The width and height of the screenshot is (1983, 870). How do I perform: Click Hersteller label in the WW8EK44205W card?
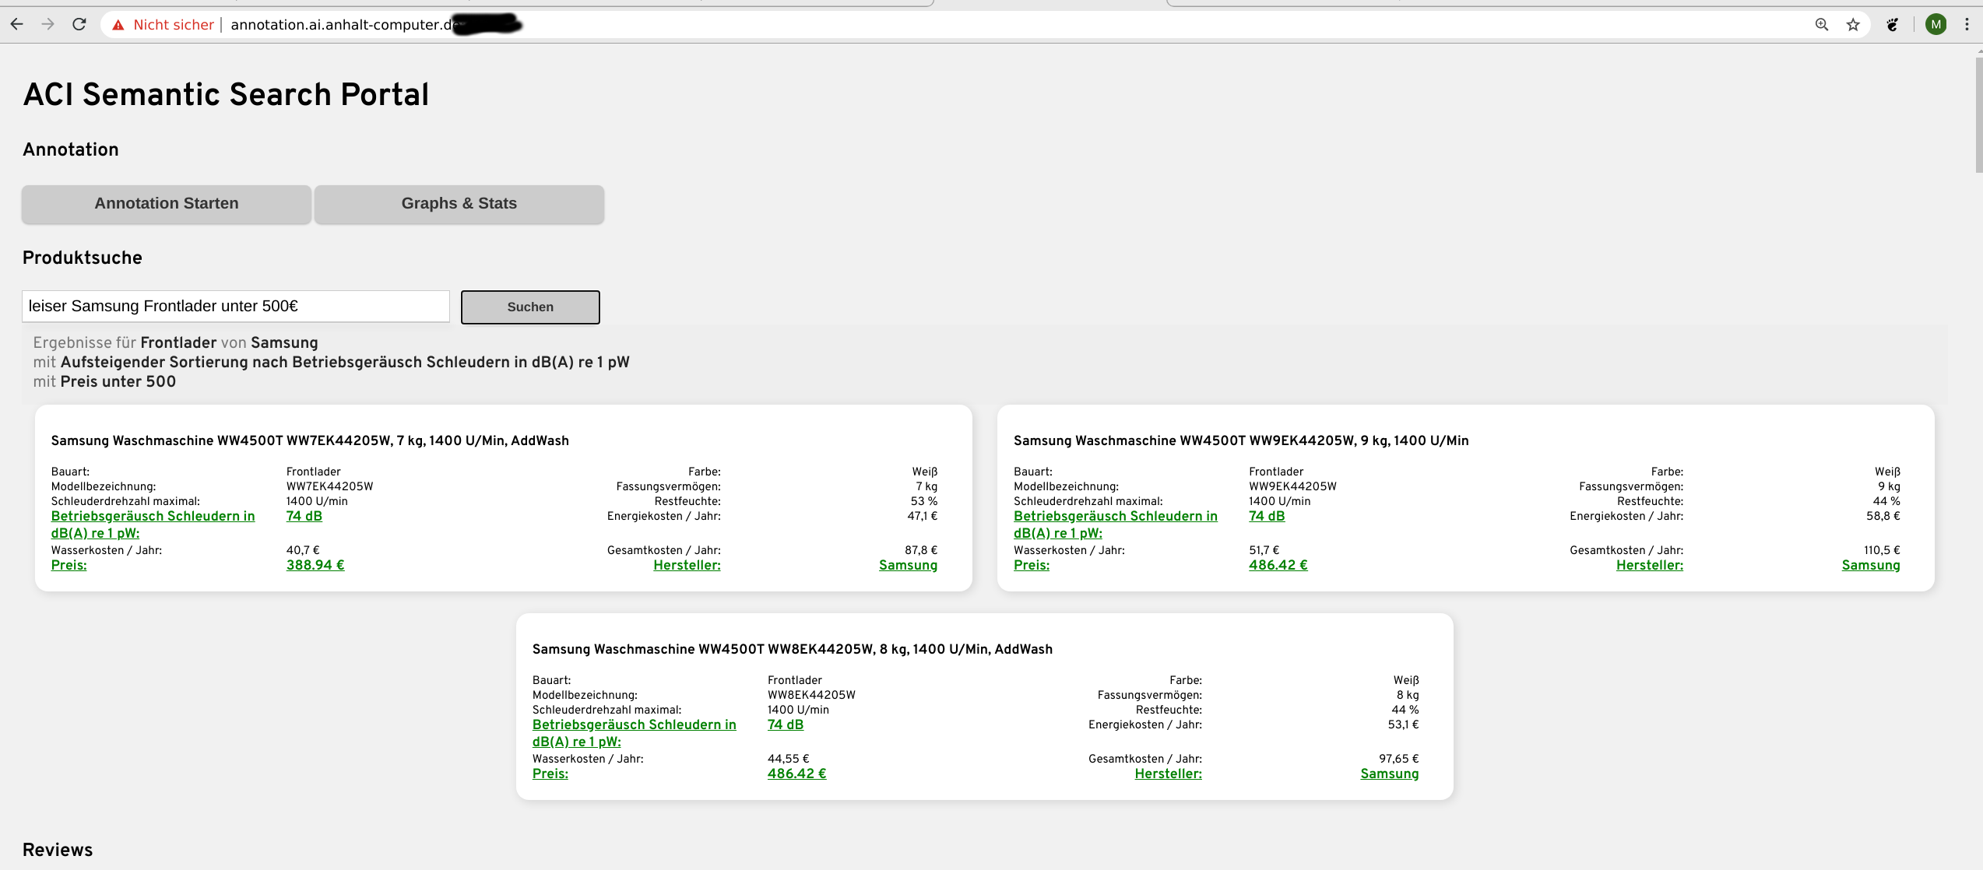[1168, 774]
